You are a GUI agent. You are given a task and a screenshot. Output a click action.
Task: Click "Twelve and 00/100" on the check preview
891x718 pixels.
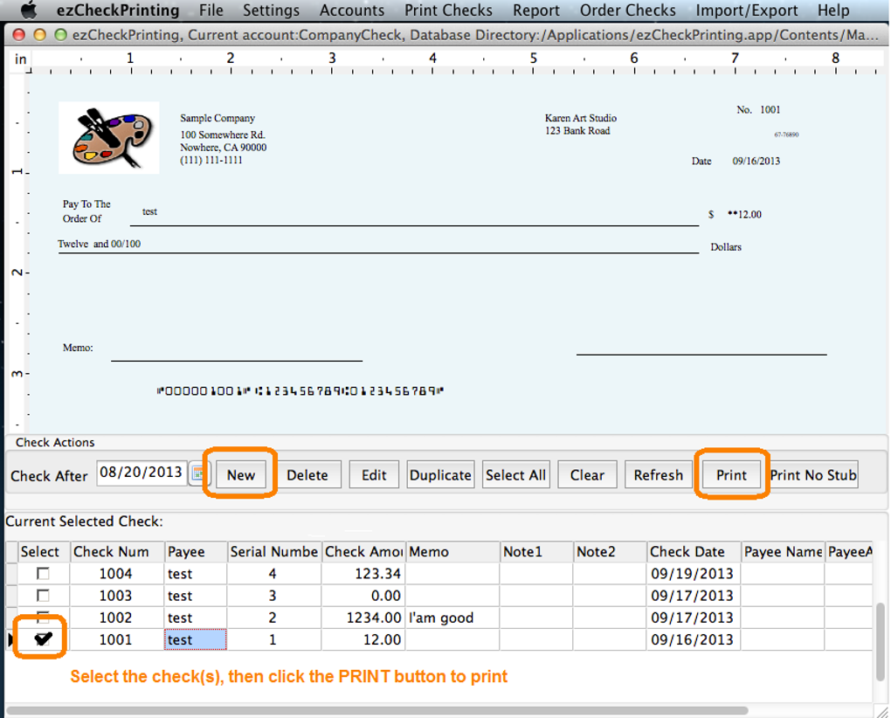99,244
